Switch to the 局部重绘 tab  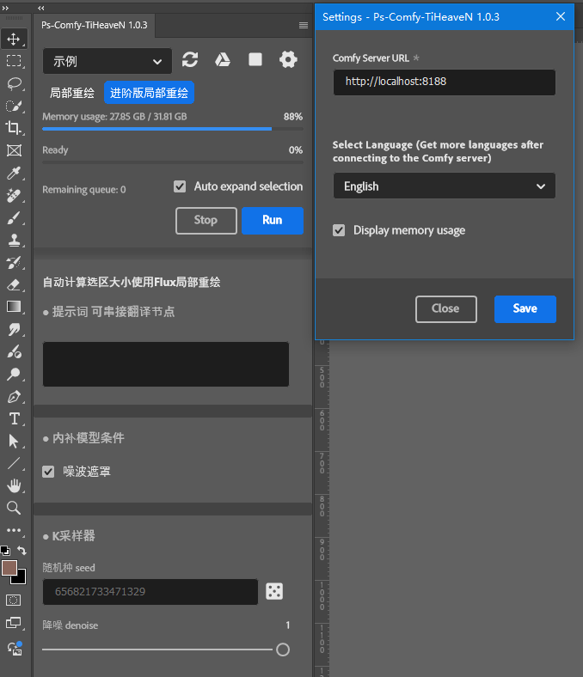coord(72,93)
